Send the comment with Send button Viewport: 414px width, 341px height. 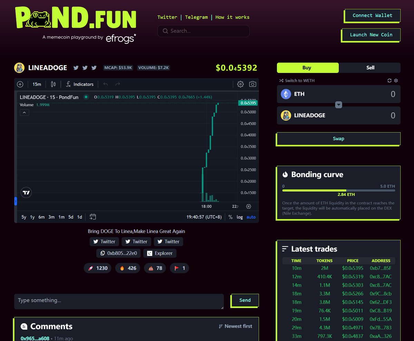(245, 300)
